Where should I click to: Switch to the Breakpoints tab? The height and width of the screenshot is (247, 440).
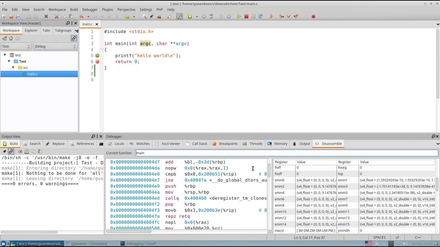(x=225, y=144)
